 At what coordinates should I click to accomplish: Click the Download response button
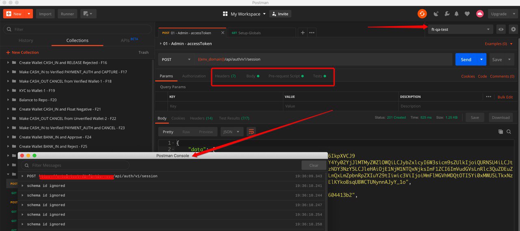500,118
